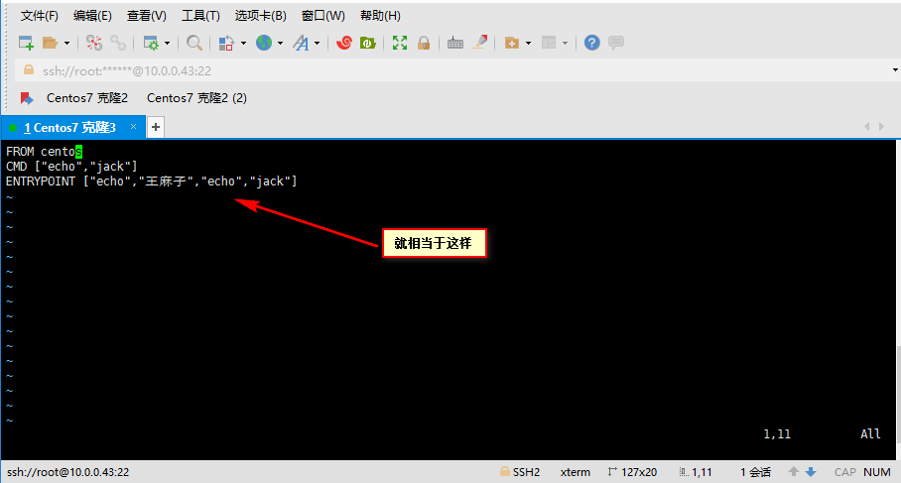This screenshot has width=901, height=483.
Task: Click the Disconnect icon
Action: 93,43
